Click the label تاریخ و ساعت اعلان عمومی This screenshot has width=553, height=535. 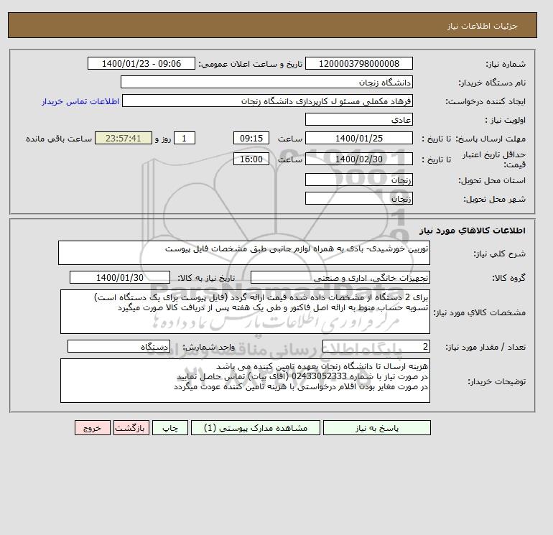point(251,64)
